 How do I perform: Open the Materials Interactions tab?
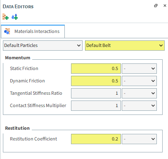33,31
